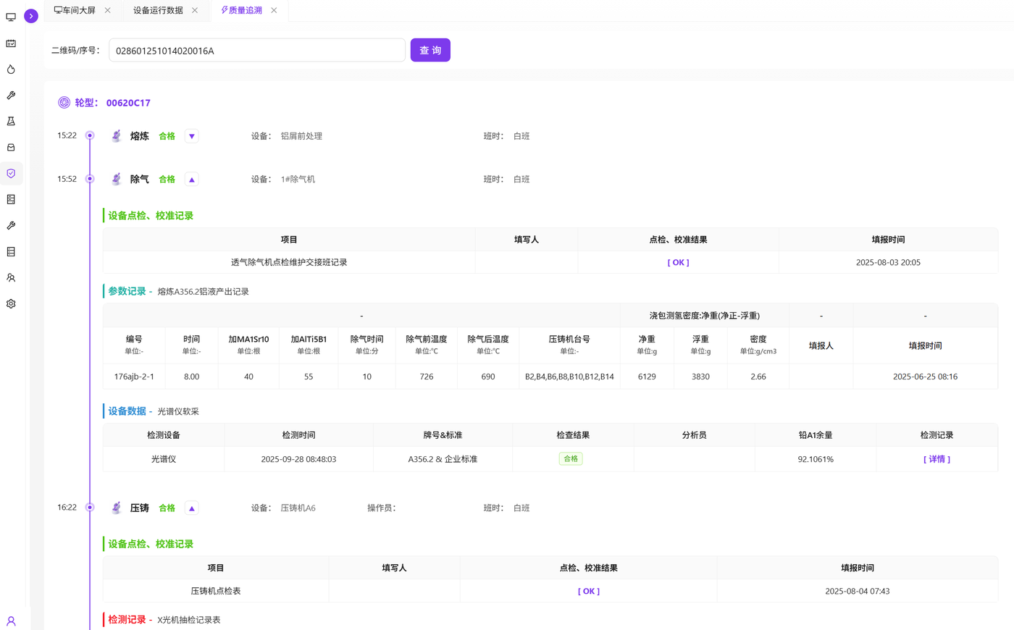Open the flask (lab) icon in the sidebar
Viewport: 1014px width, 630px height.
[11, 122]
